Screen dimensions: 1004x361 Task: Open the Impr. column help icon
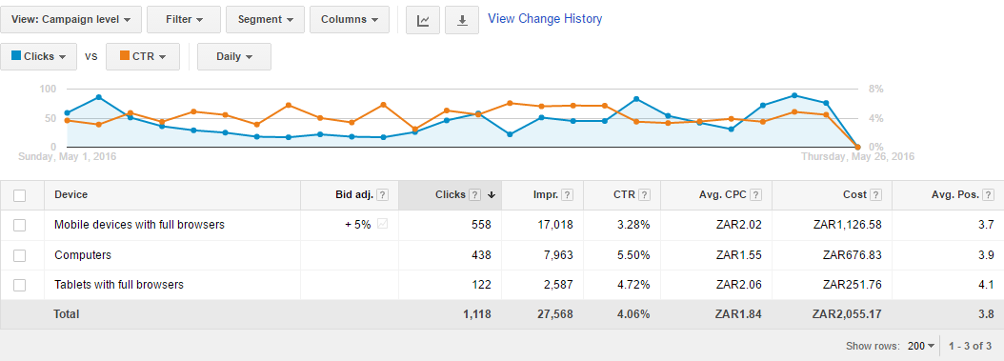pyautogui.click(x=568, y=195)
